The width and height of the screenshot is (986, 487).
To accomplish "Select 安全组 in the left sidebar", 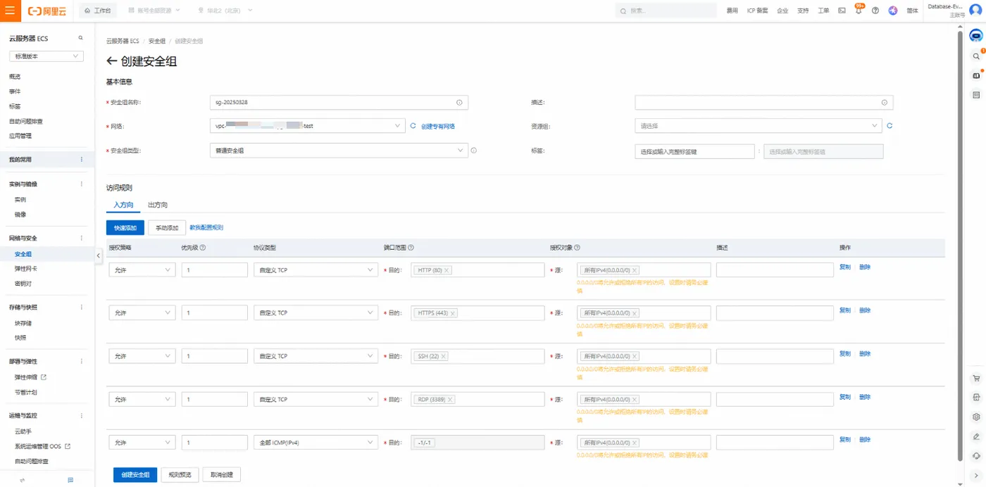I will click(x=23, y=254).
